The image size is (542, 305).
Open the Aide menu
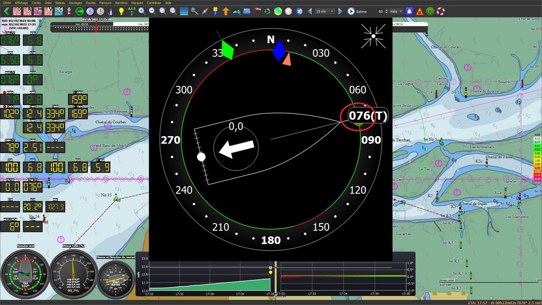pos(168,3)
